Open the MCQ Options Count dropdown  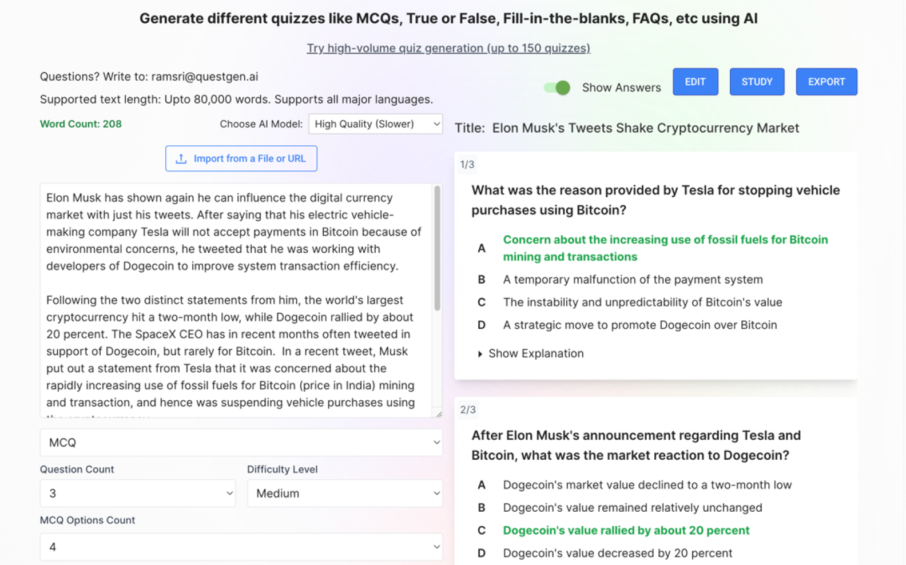[241, 547]
